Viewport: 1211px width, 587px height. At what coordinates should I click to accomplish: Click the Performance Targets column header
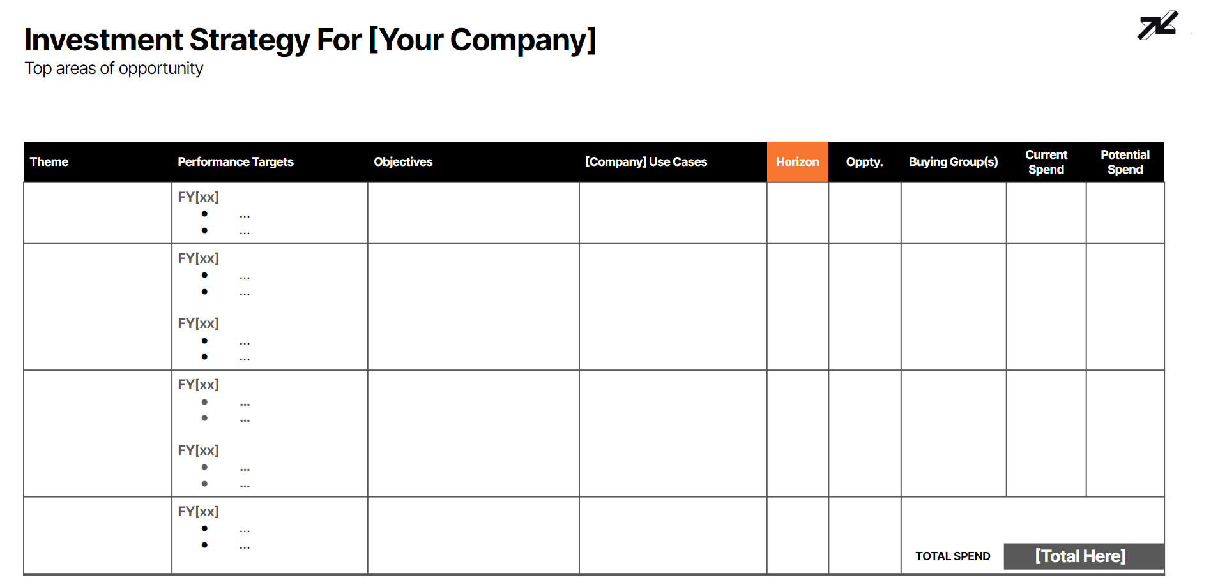[x=236, y=162]
